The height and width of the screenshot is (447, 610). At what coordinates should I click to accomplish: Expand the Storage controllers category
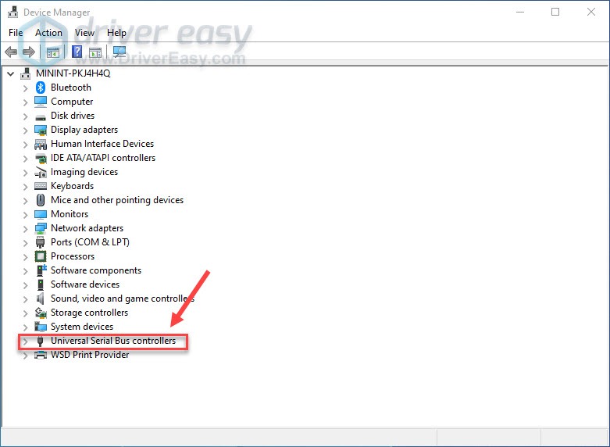point(25,313)
